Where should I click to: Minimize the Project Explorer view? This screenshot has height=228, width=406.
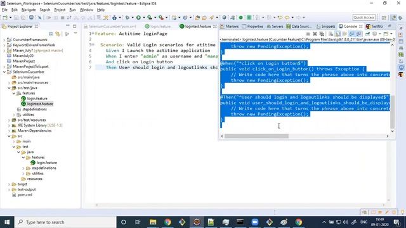[x=68, y=26]
